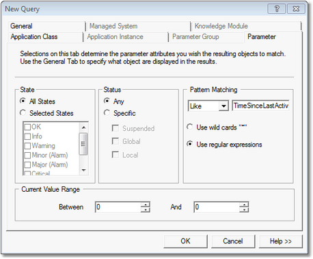Click the states list scroll up arrow
Screen dimensions: 313x259
coord(83,127)
